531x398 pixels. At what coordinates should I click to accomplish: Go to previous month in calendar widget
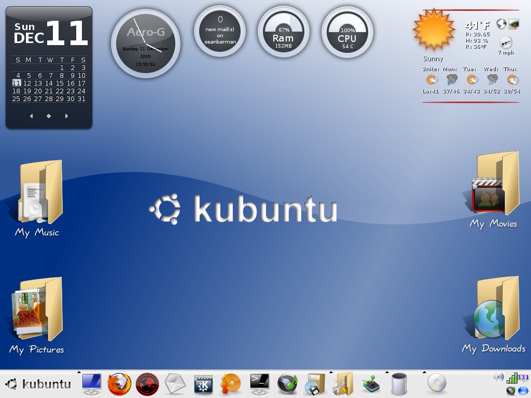(x=32, y=116)
